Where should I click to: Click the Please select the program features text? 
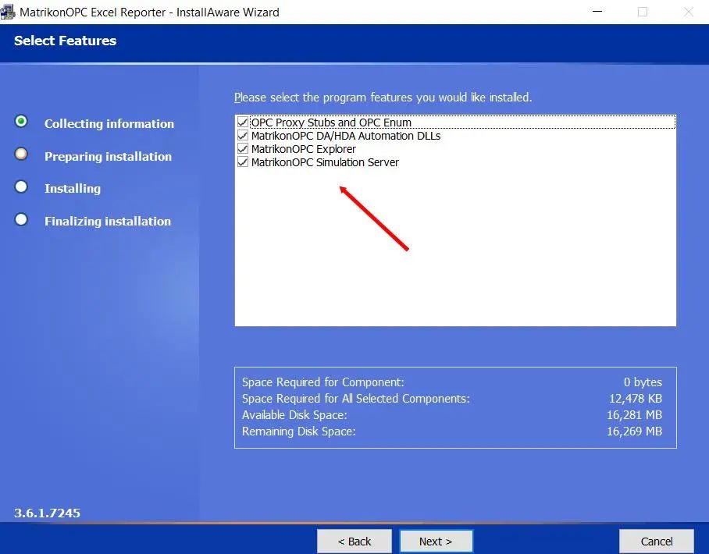(x=383, y=98)
